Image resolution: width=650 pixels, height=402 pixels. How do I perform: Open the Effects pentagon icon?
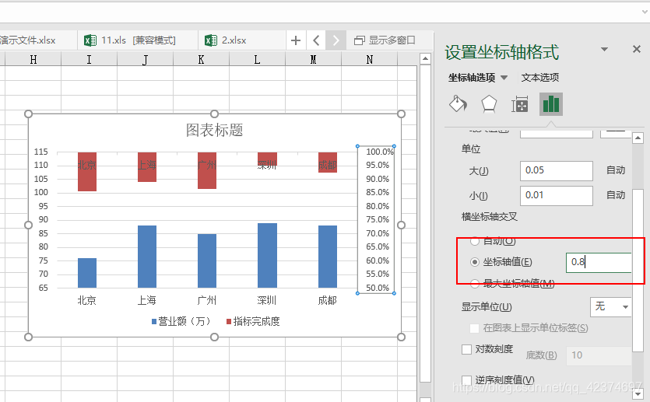coord(489,104)
